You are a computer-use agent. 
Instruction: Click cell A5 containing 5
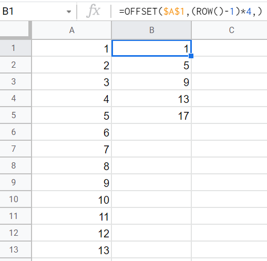point(71,115)
